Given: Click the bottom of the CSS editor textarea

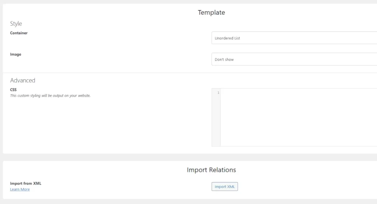Looking at the screenshot, I should click(x=299, y=143).
